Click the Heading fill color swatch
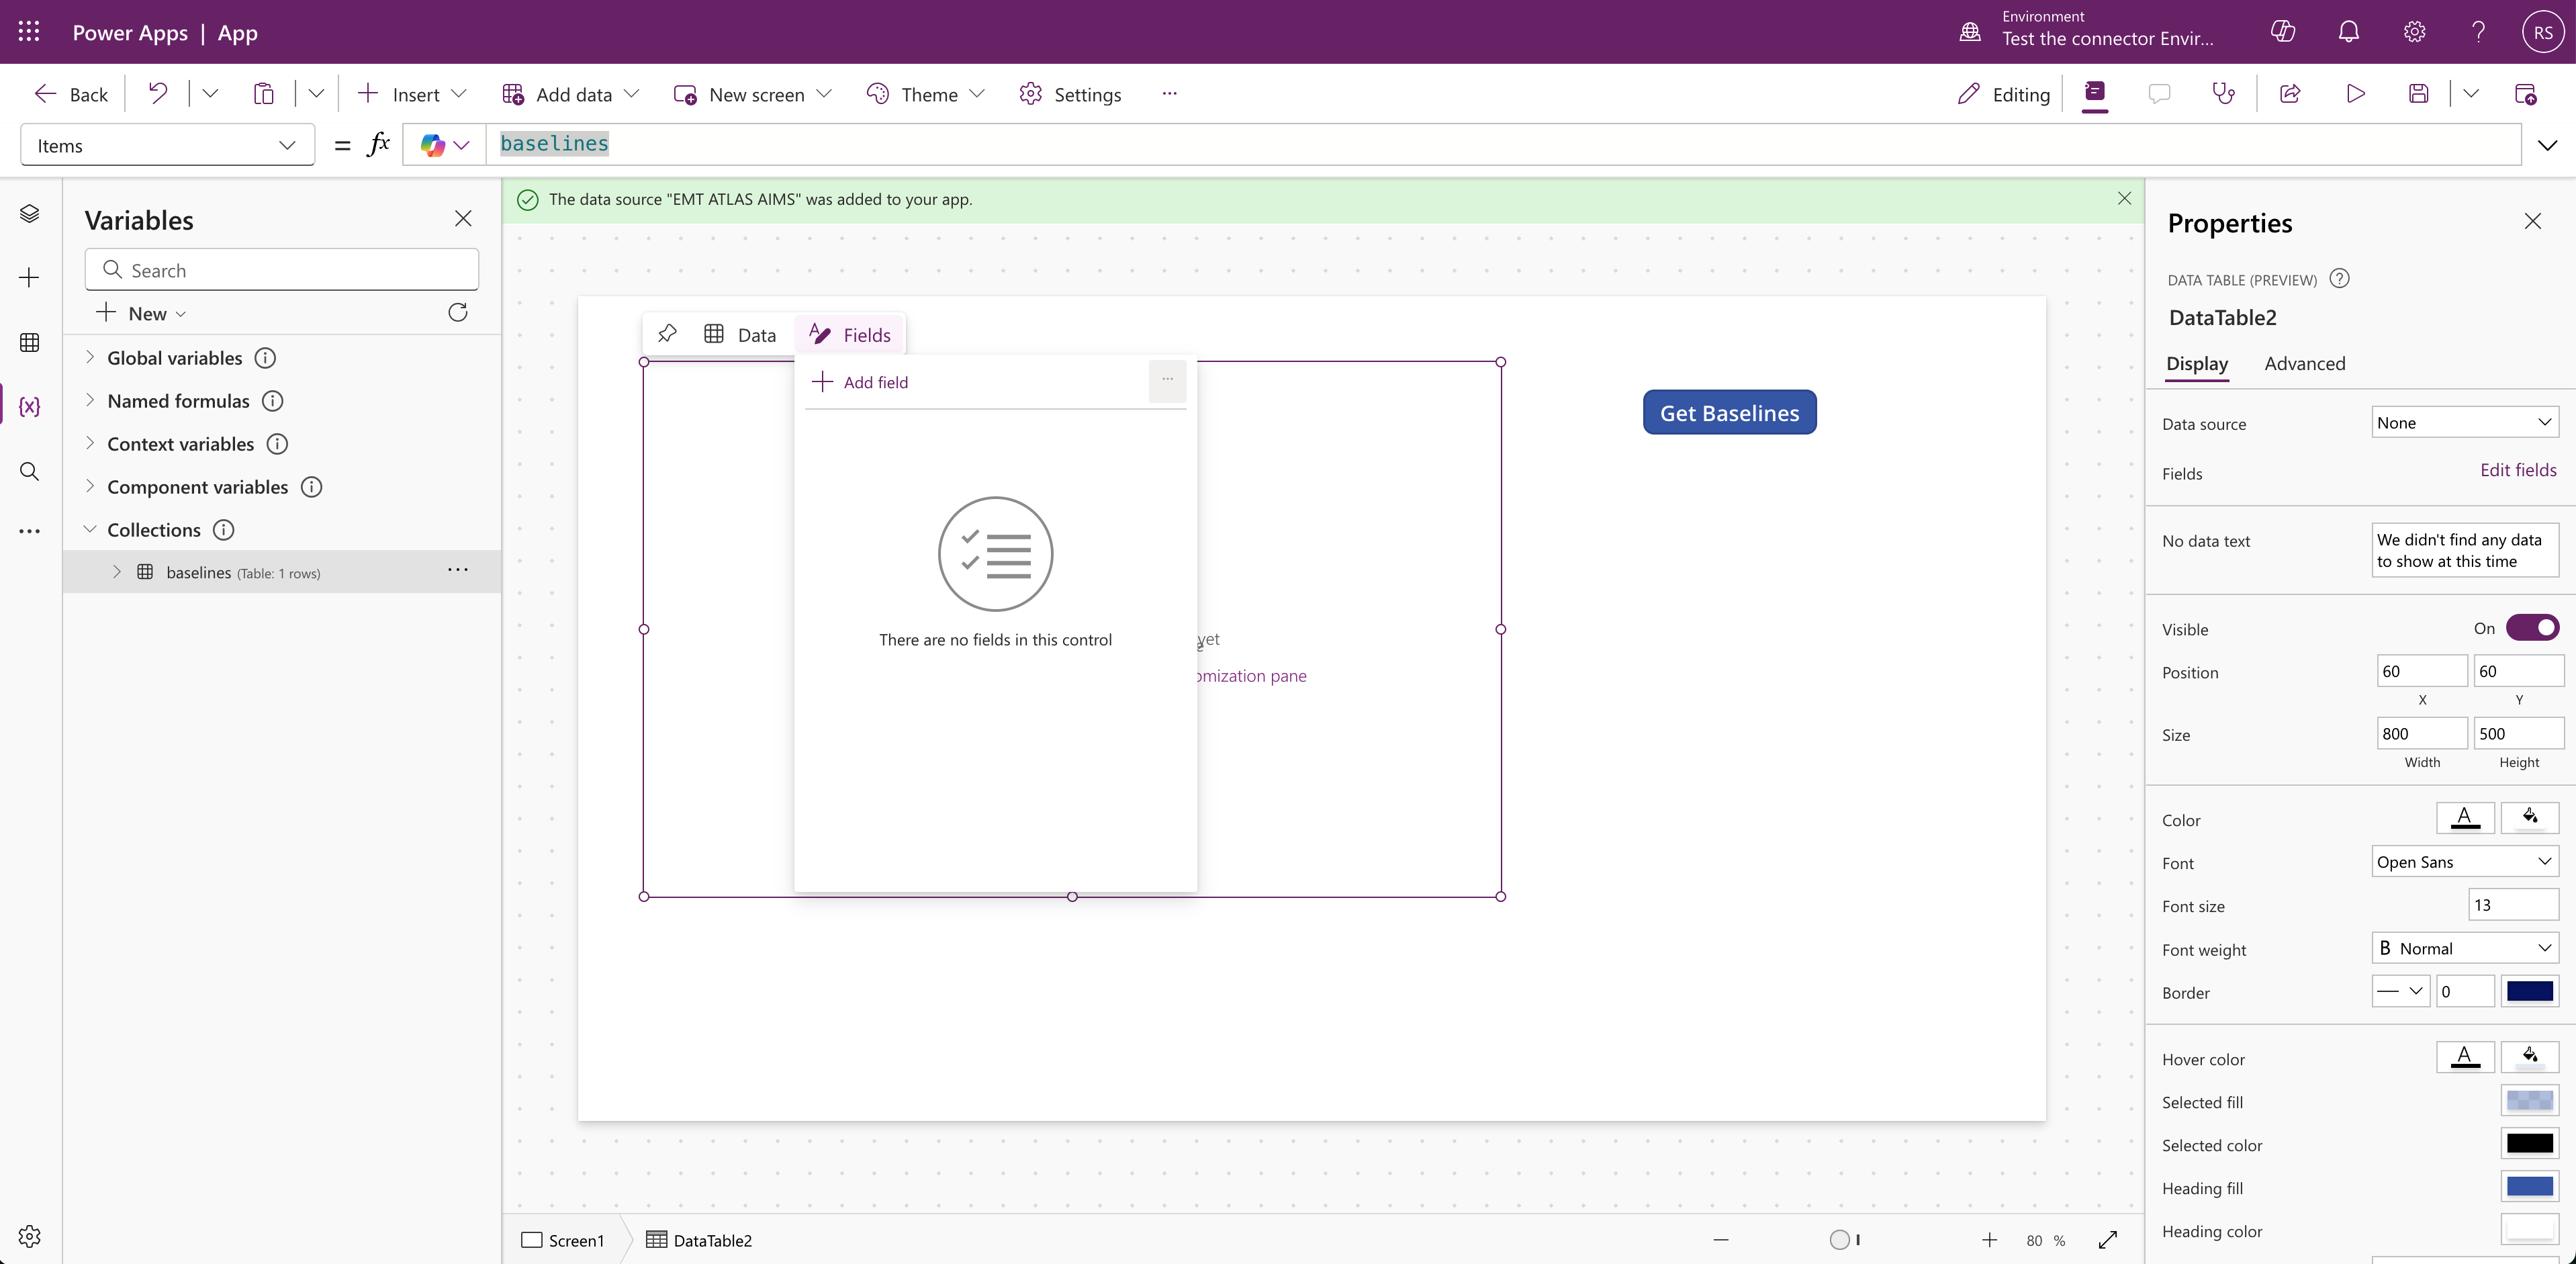 point(2529,1187)
